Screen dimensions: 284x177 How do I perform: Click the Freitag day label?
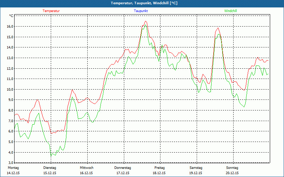coord(159,168)
